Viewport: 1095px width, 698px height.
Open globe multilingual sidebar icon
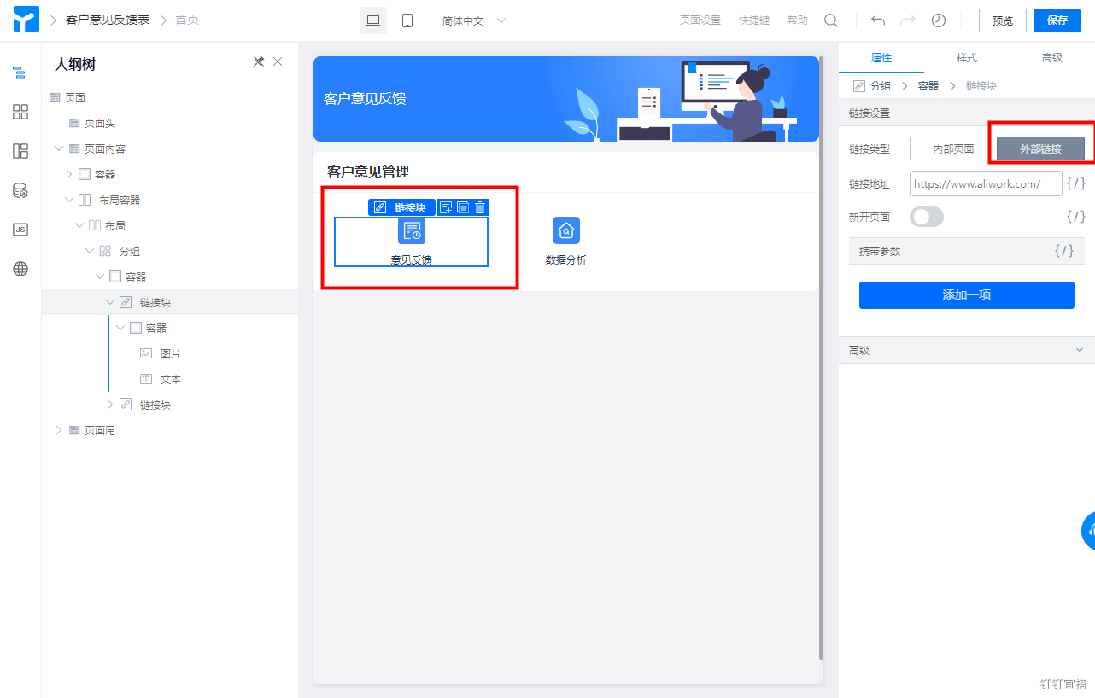pyautogui.click(x=20, y=269)
